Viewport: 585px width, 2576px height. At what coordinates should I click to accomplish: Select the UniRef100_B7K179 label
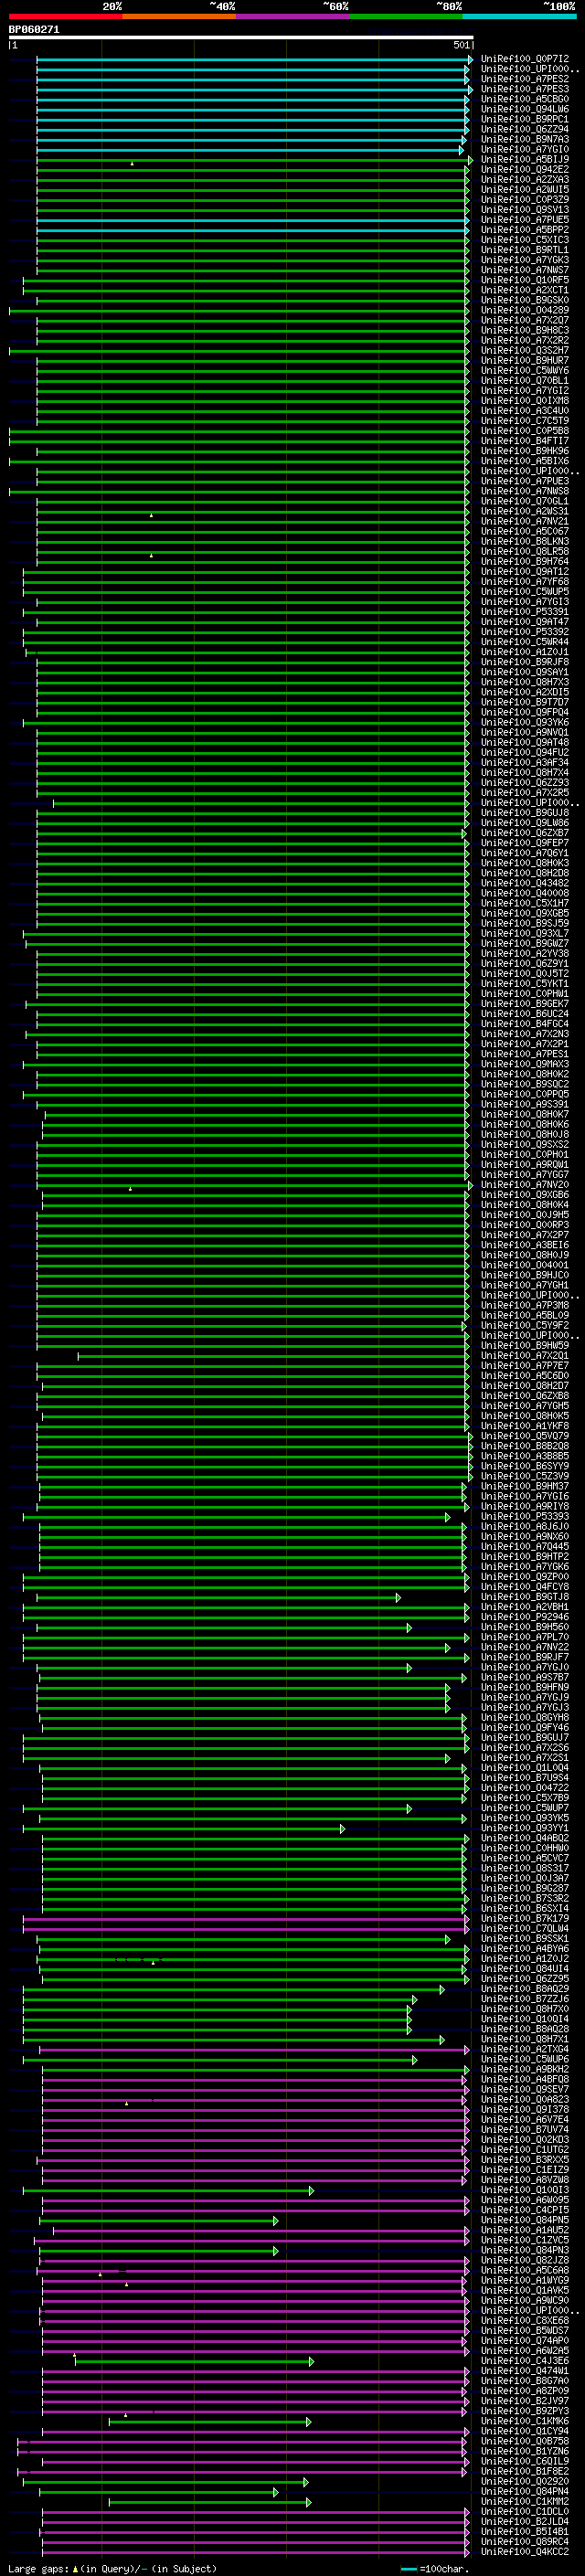click(525, 1919)
